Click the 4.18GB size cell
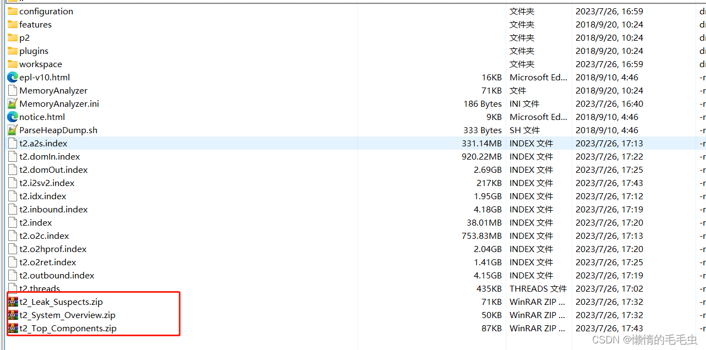The height and width of the screenshot is (350, 706). [x=488, y=209]
